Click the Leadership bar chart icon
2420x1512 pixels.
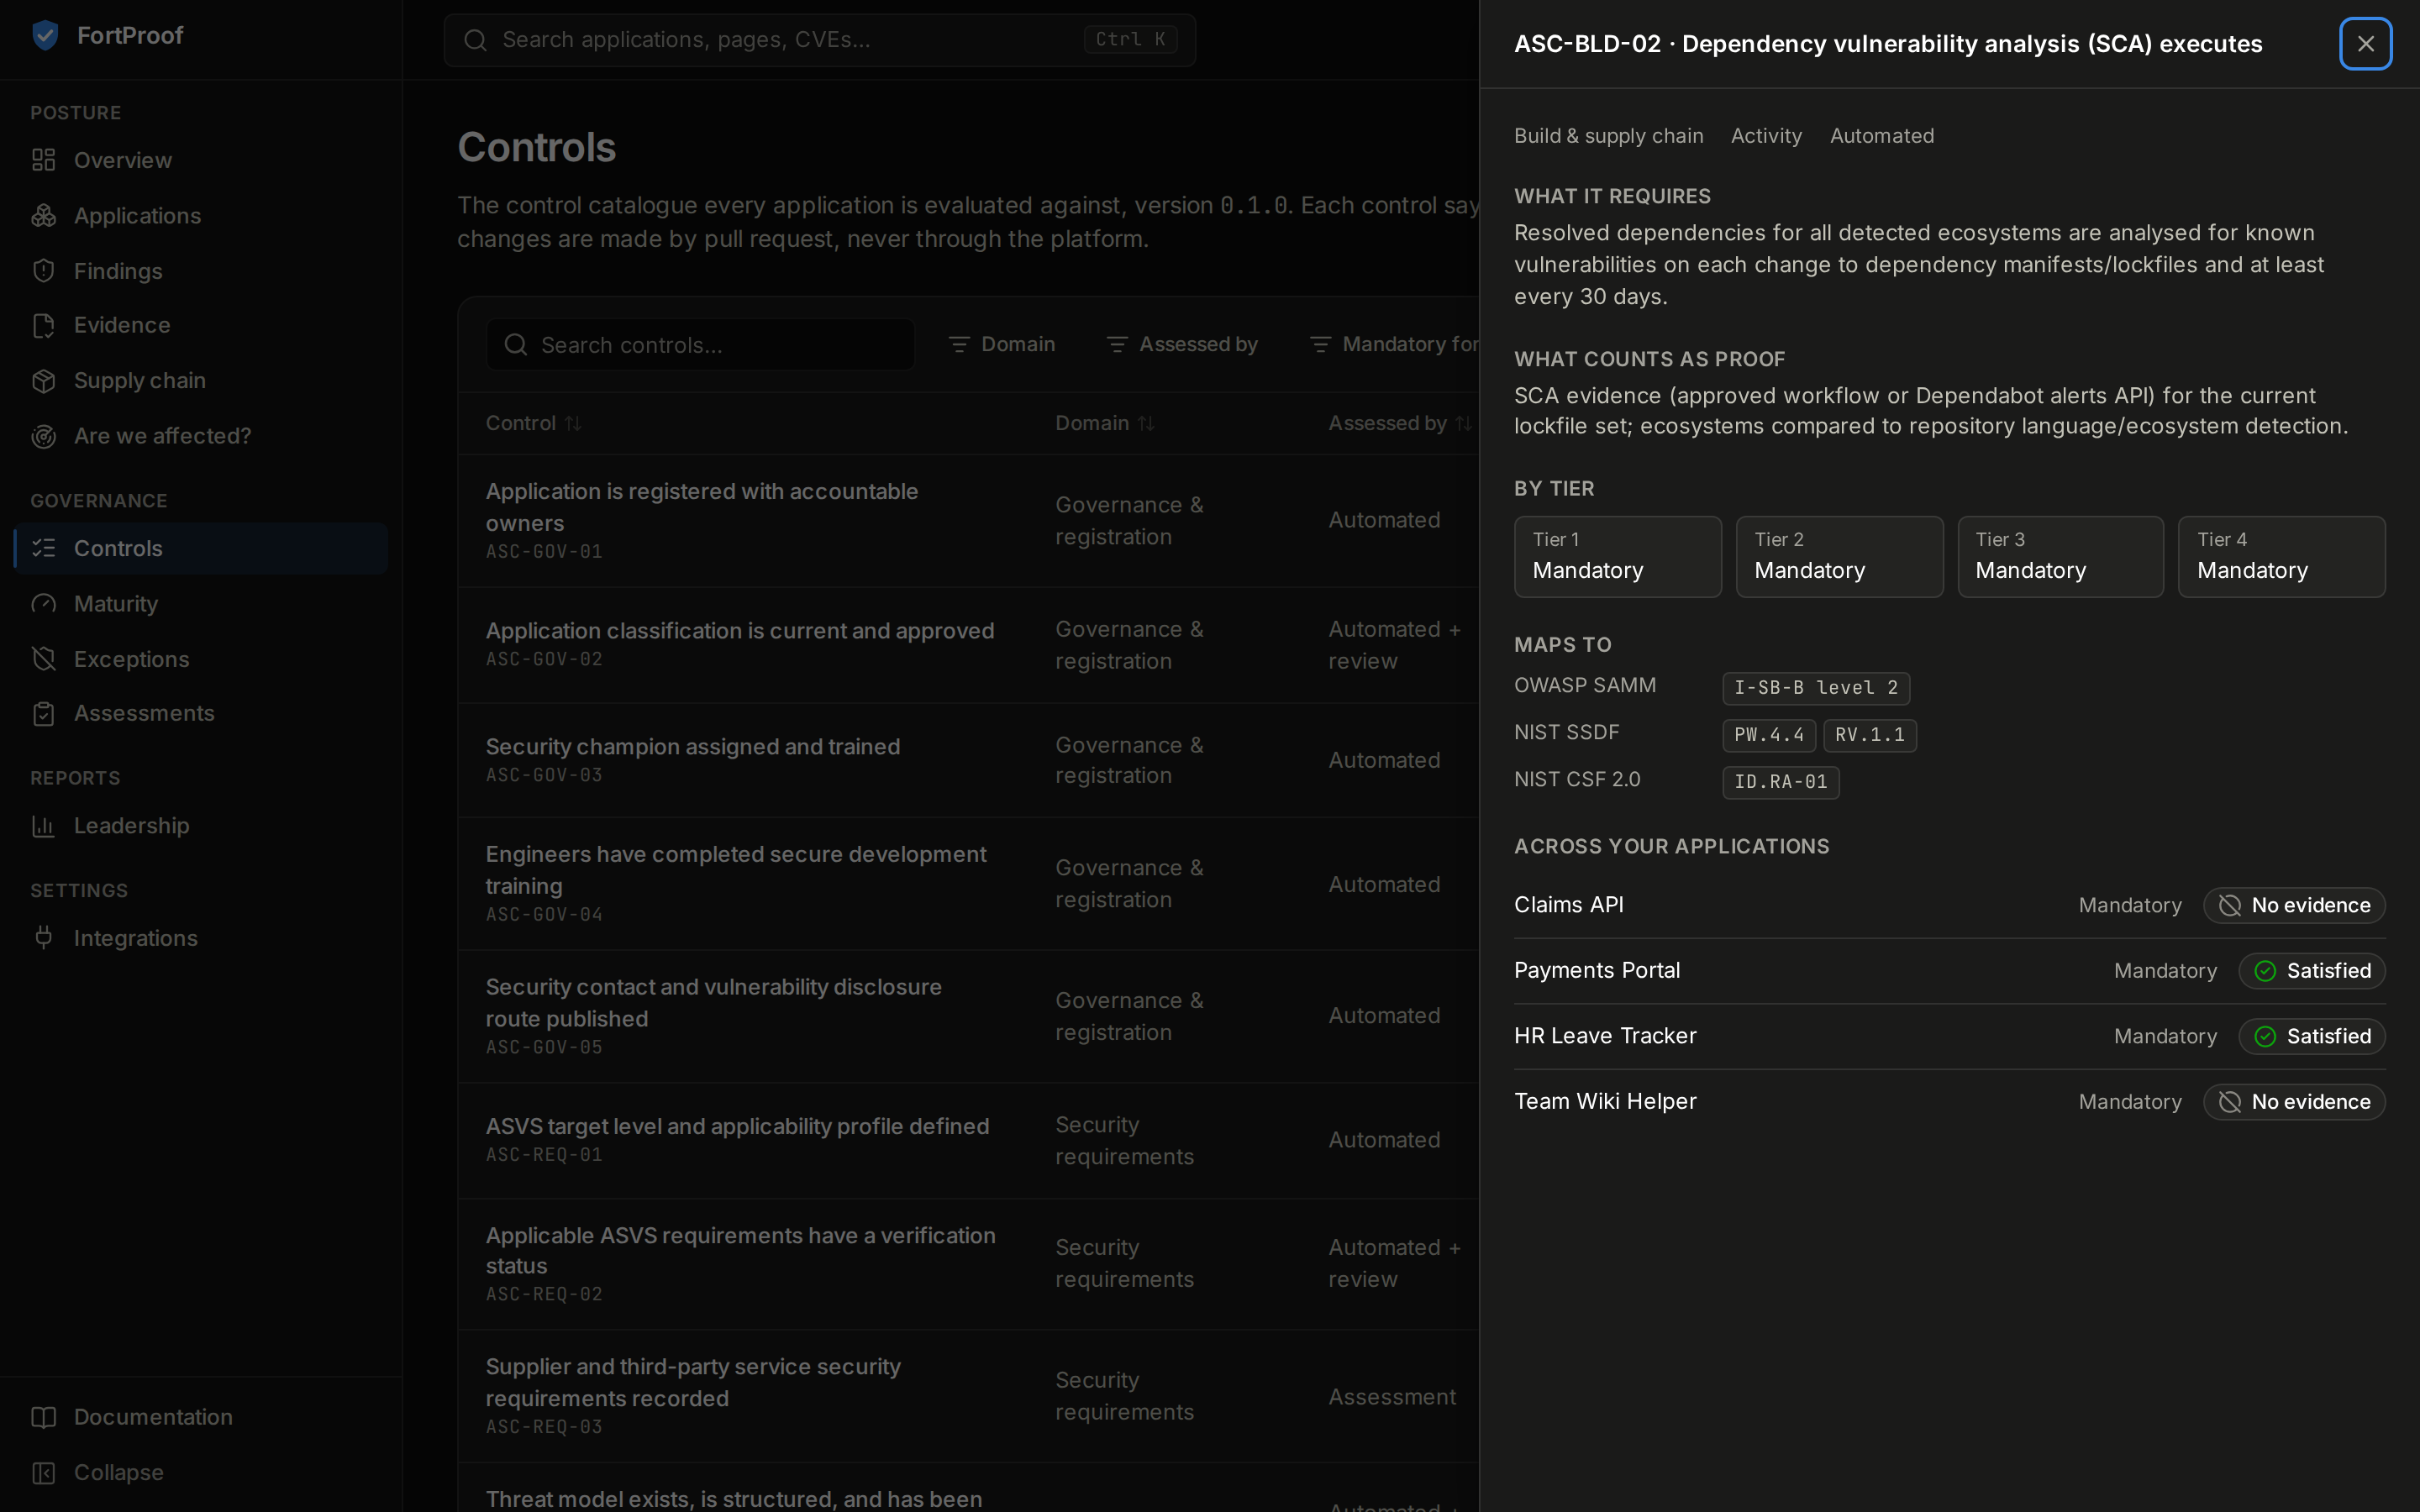click(x=43, y=826)
